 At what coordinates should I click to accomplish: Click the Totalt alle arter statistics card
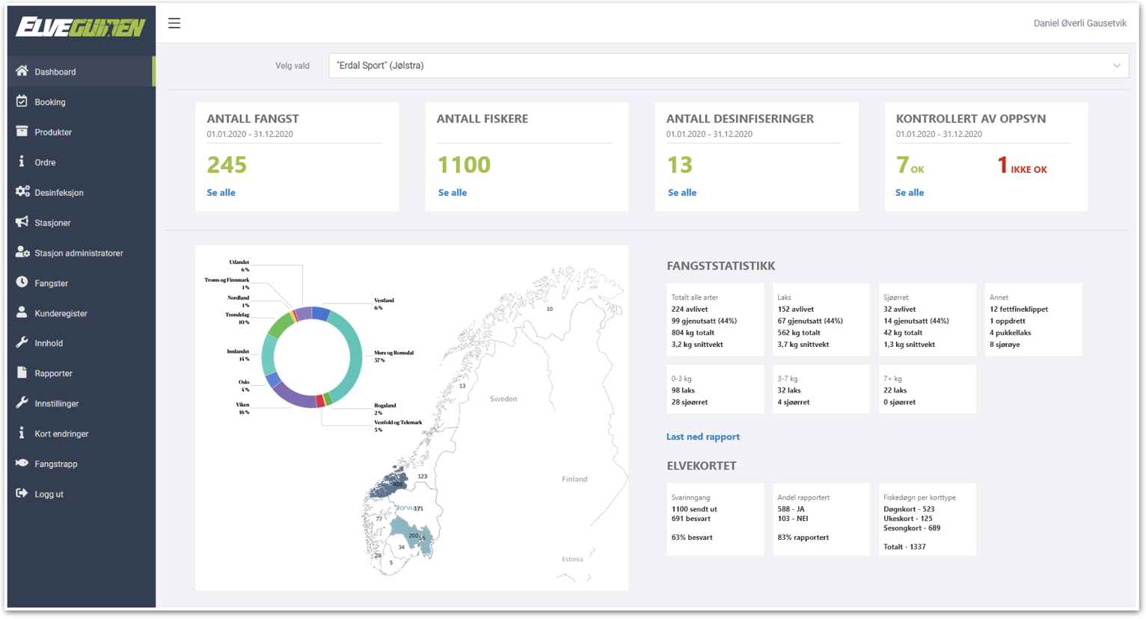715,319
